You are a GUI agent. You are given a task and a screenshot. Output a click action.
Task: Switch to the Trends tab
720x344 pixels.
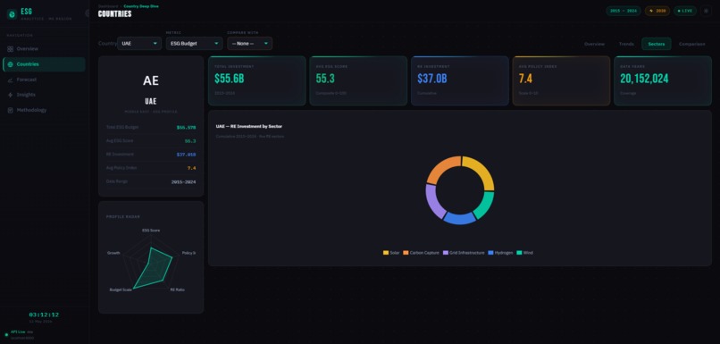(x=626, y=44)
